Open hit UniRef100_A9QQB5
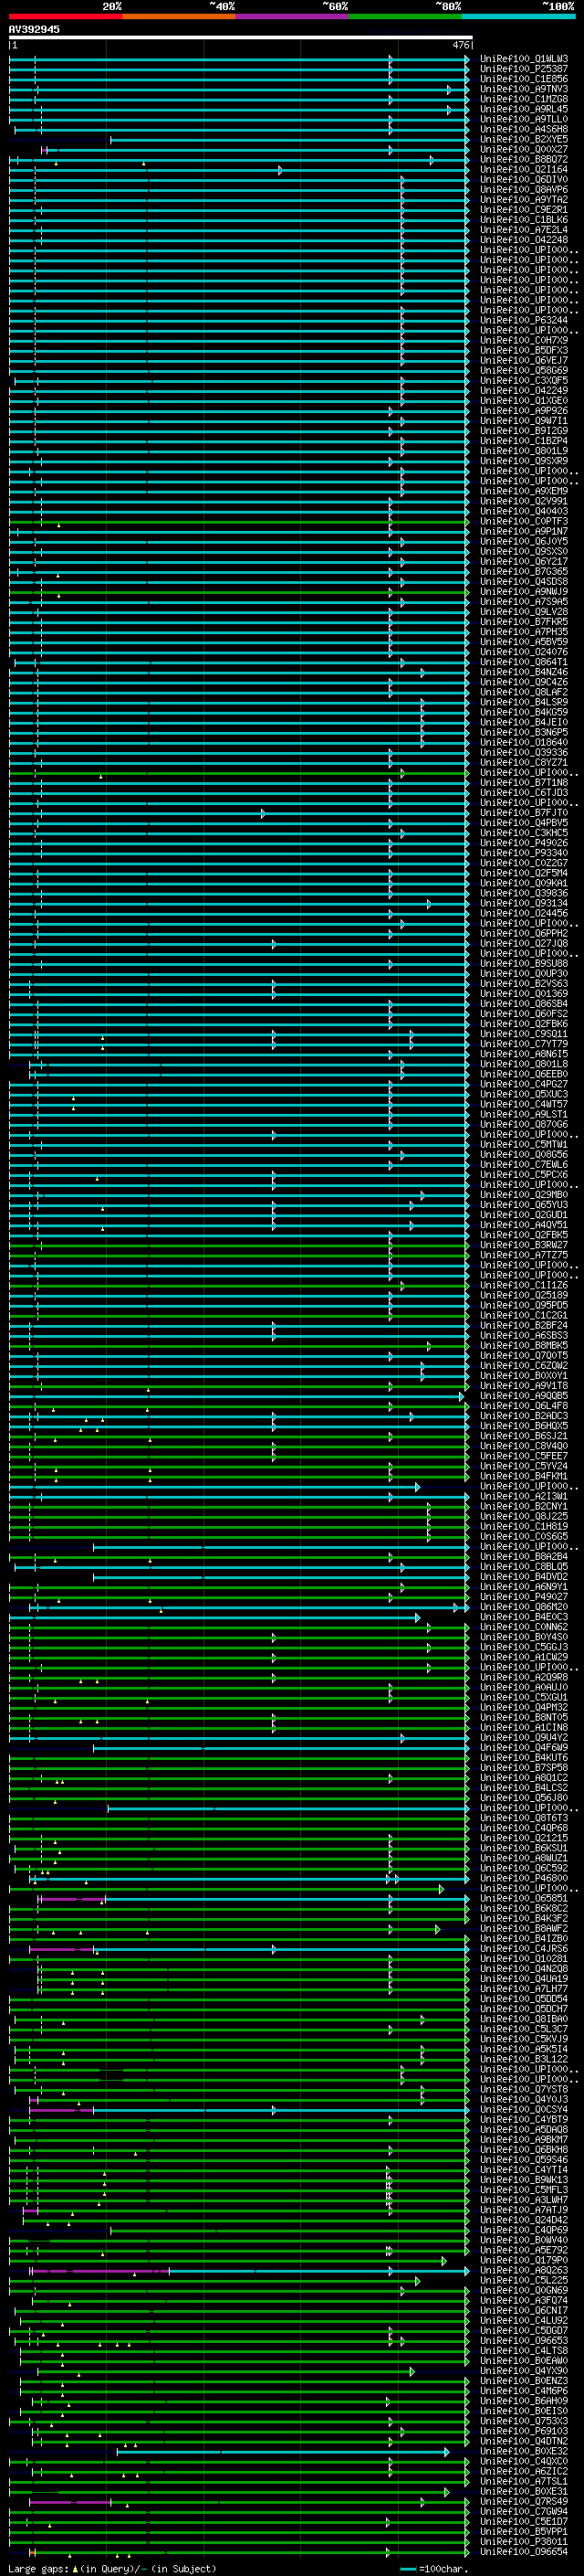The height and width of the screenshot is (2576, 584). point(524,1396)
